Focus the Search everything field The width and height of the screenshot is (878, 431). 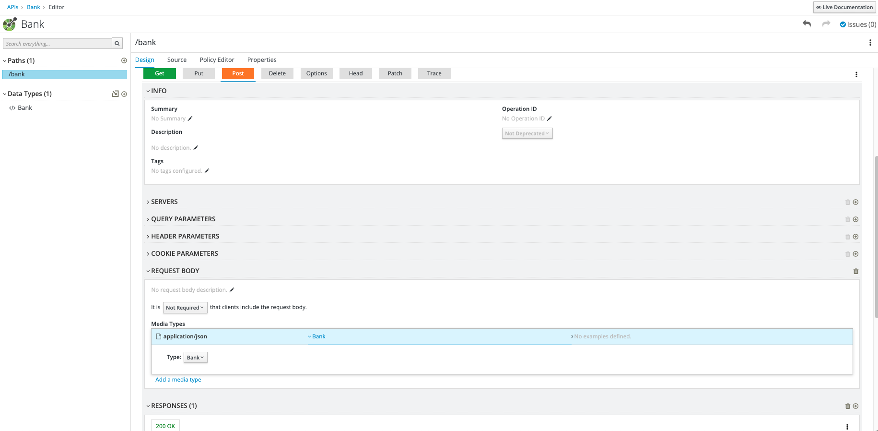(x=58, y=44)
